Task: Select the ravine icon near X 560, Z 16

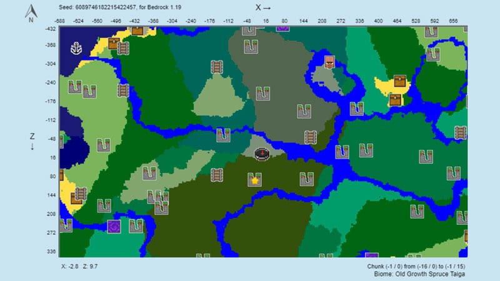Action: (x=426, y=157)
